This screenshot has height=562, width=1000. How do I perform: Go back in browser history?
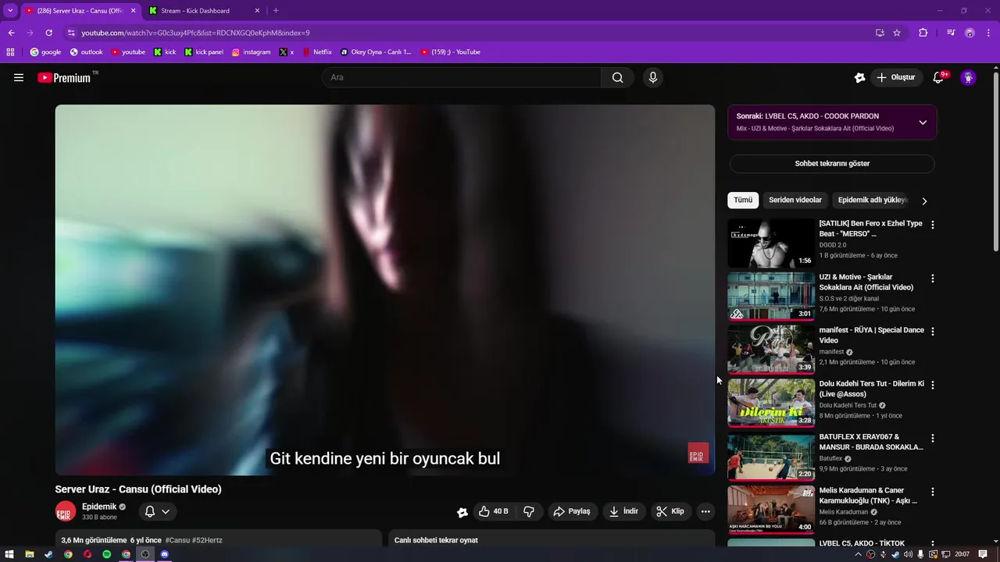(x=11, y=33)
